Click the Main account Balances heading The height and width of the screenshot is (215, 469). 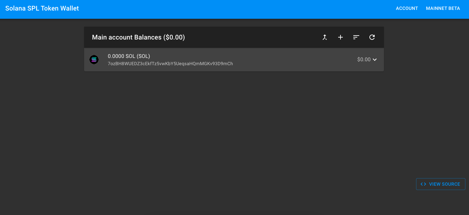138,37
